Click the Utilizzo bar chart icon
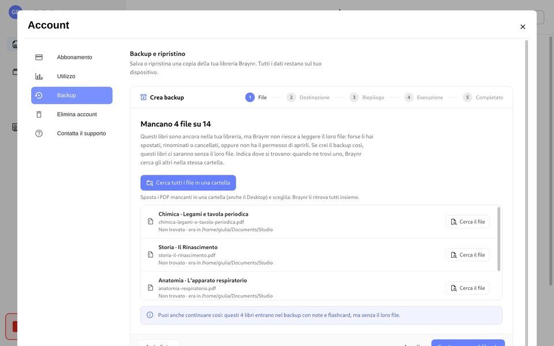Image resolution: width=554 pixels, height=346 pixels. point(39,76)
